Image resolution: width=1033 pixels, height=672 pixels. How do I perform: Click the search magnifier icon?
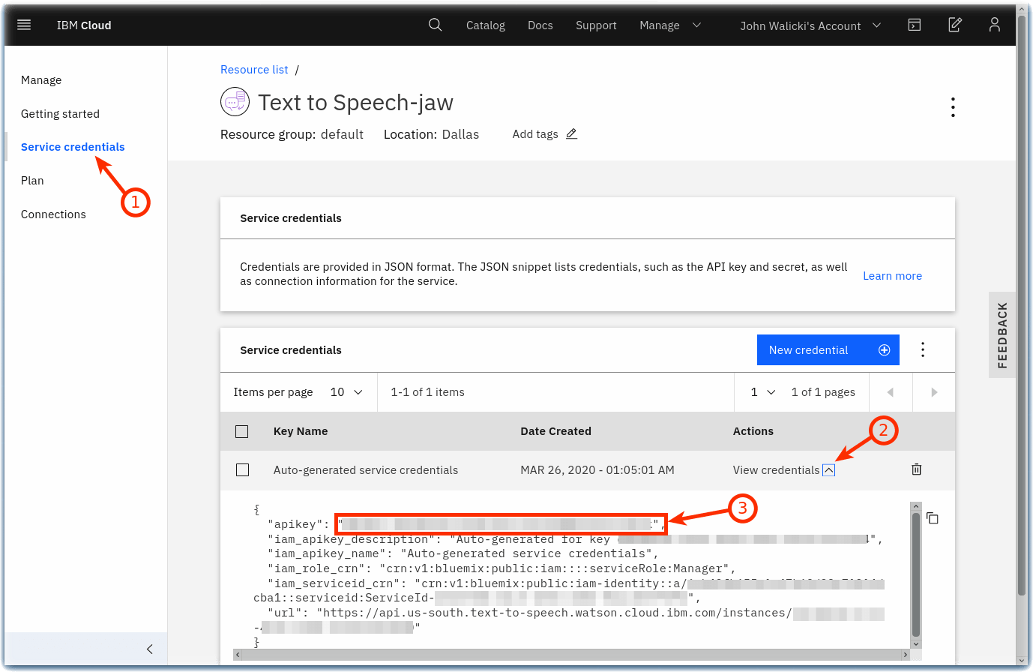435,25
